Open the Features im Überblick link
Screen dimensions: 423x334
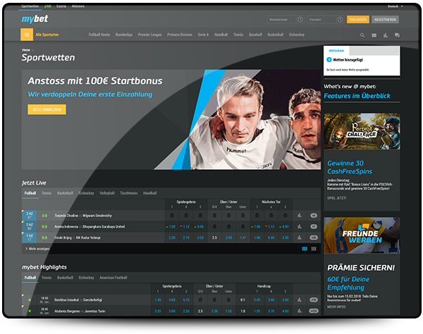click(357, 96)
